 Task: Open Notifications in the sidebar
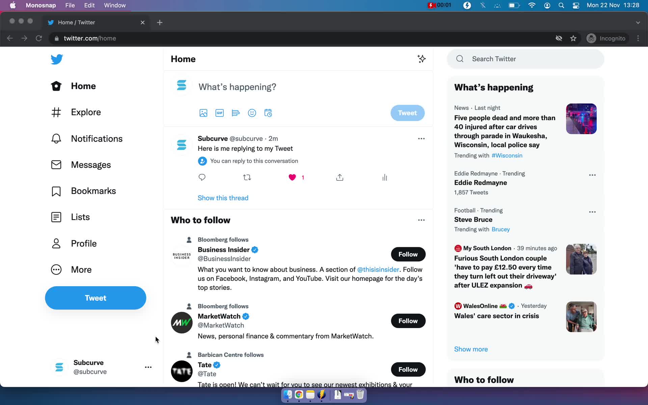[x=87, y=139]
